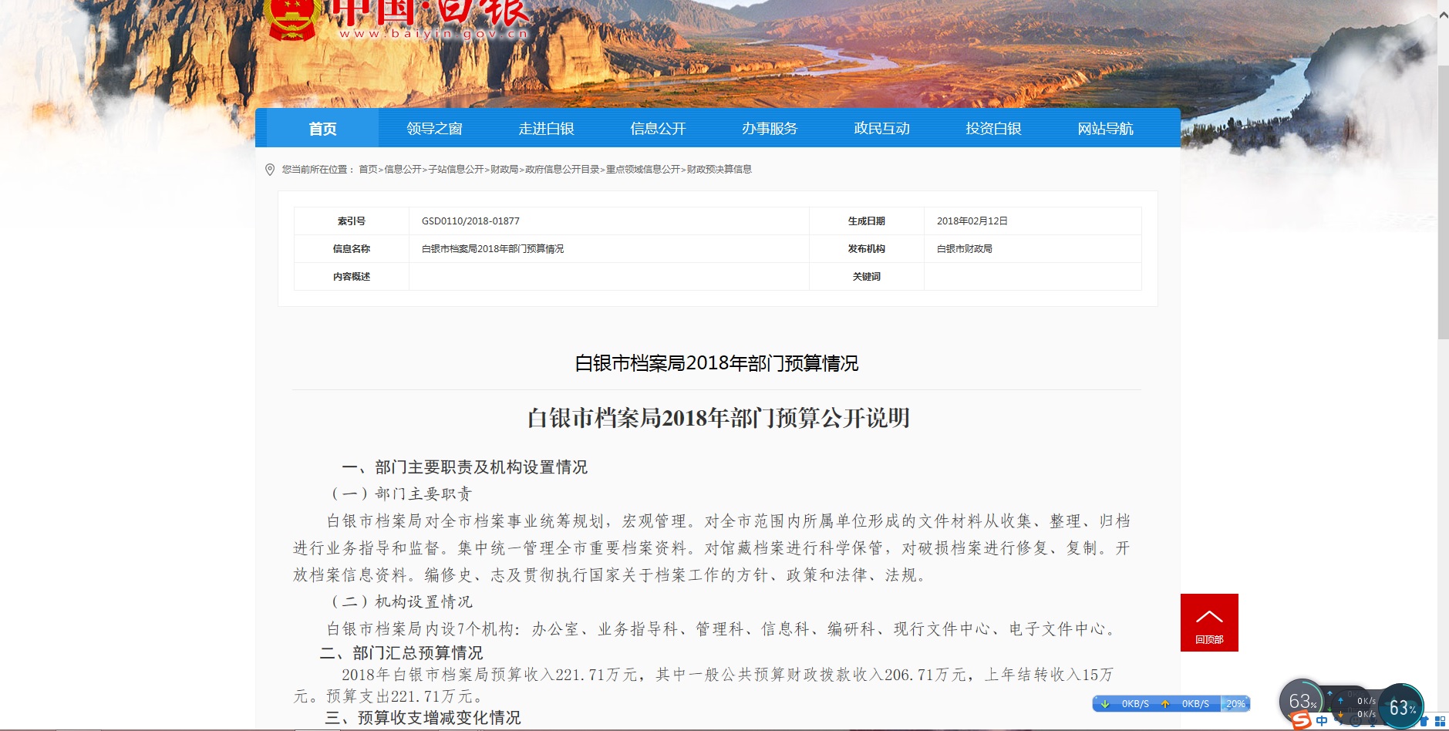Image resolution: width=1449 pixels, height=731 pixels.
Task: Click the red back-to-top arrow button
Action: 1208,622
